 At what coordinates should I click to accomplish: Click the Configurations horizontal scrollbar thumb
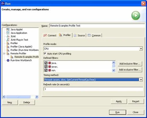click(18, 97)
